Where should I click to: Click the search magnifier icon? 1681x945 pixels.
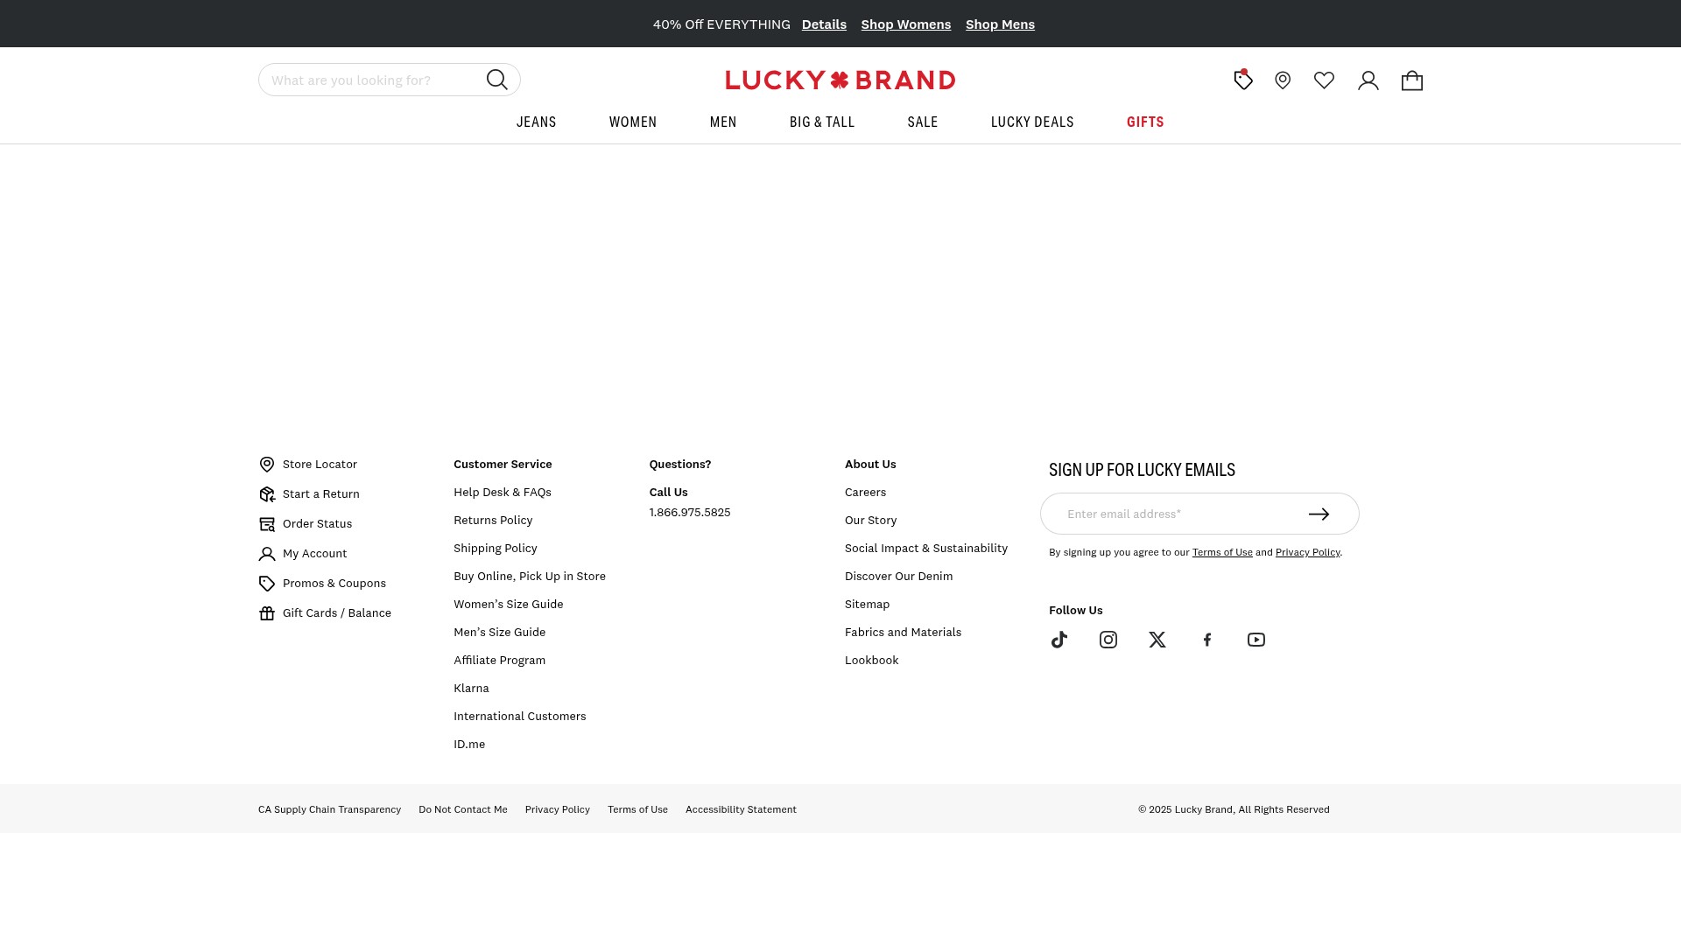[x=497, y=80]
